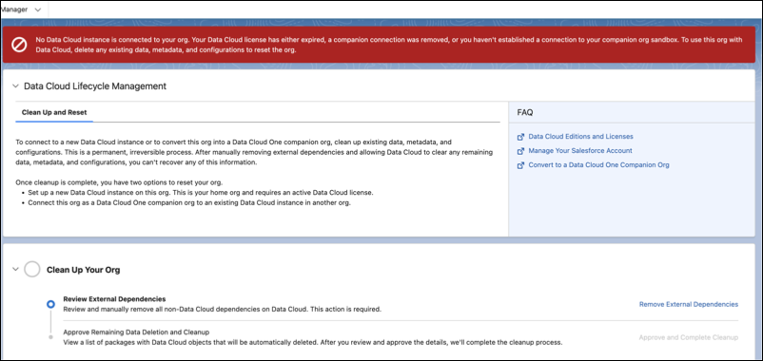Click the red error ban icon
This screenshot has height=361, width=763.
pos(19,45)
